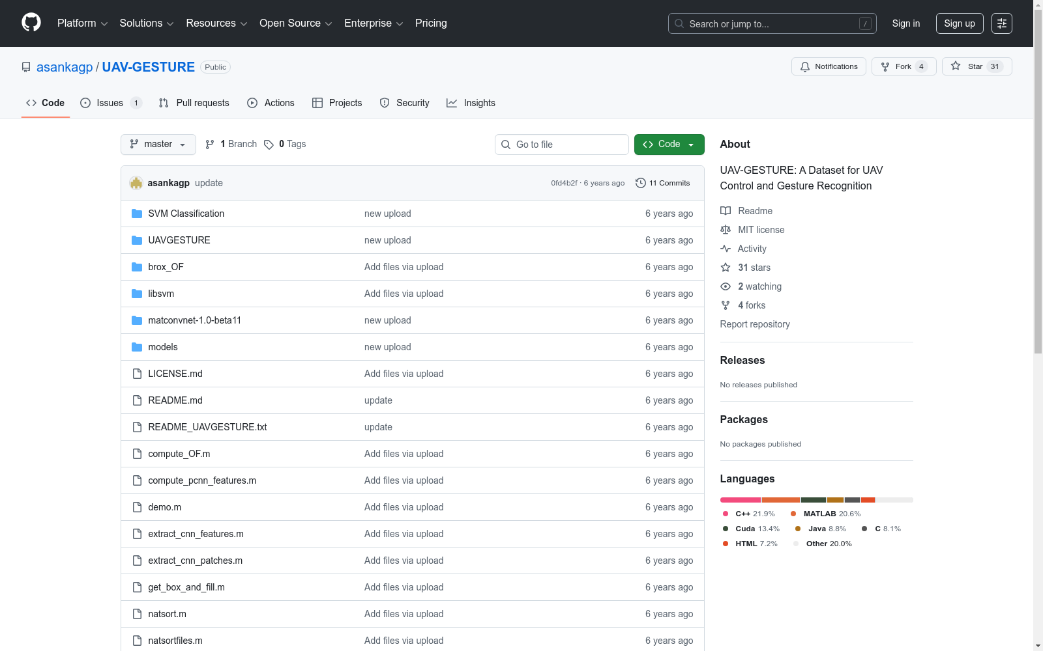Open the get_box_and_fill.m file
The height and width of the screenshot is (651, 1043).
186,587
